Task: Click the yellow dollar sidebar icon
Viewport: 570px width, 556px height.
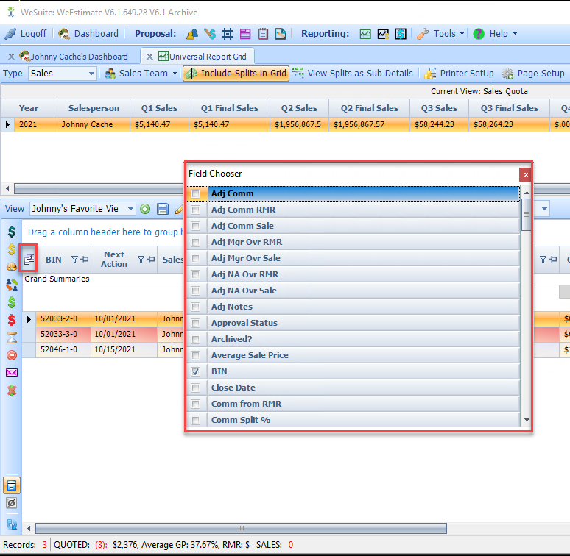Action: pos(12,249)
